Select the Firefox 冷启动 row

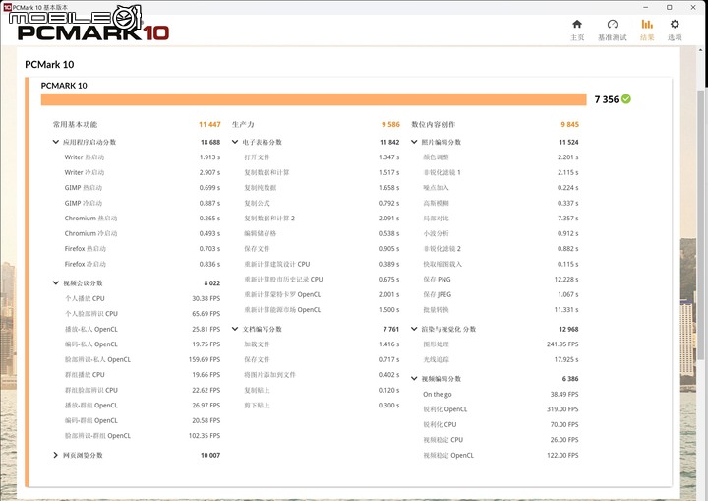click(143, 264)
